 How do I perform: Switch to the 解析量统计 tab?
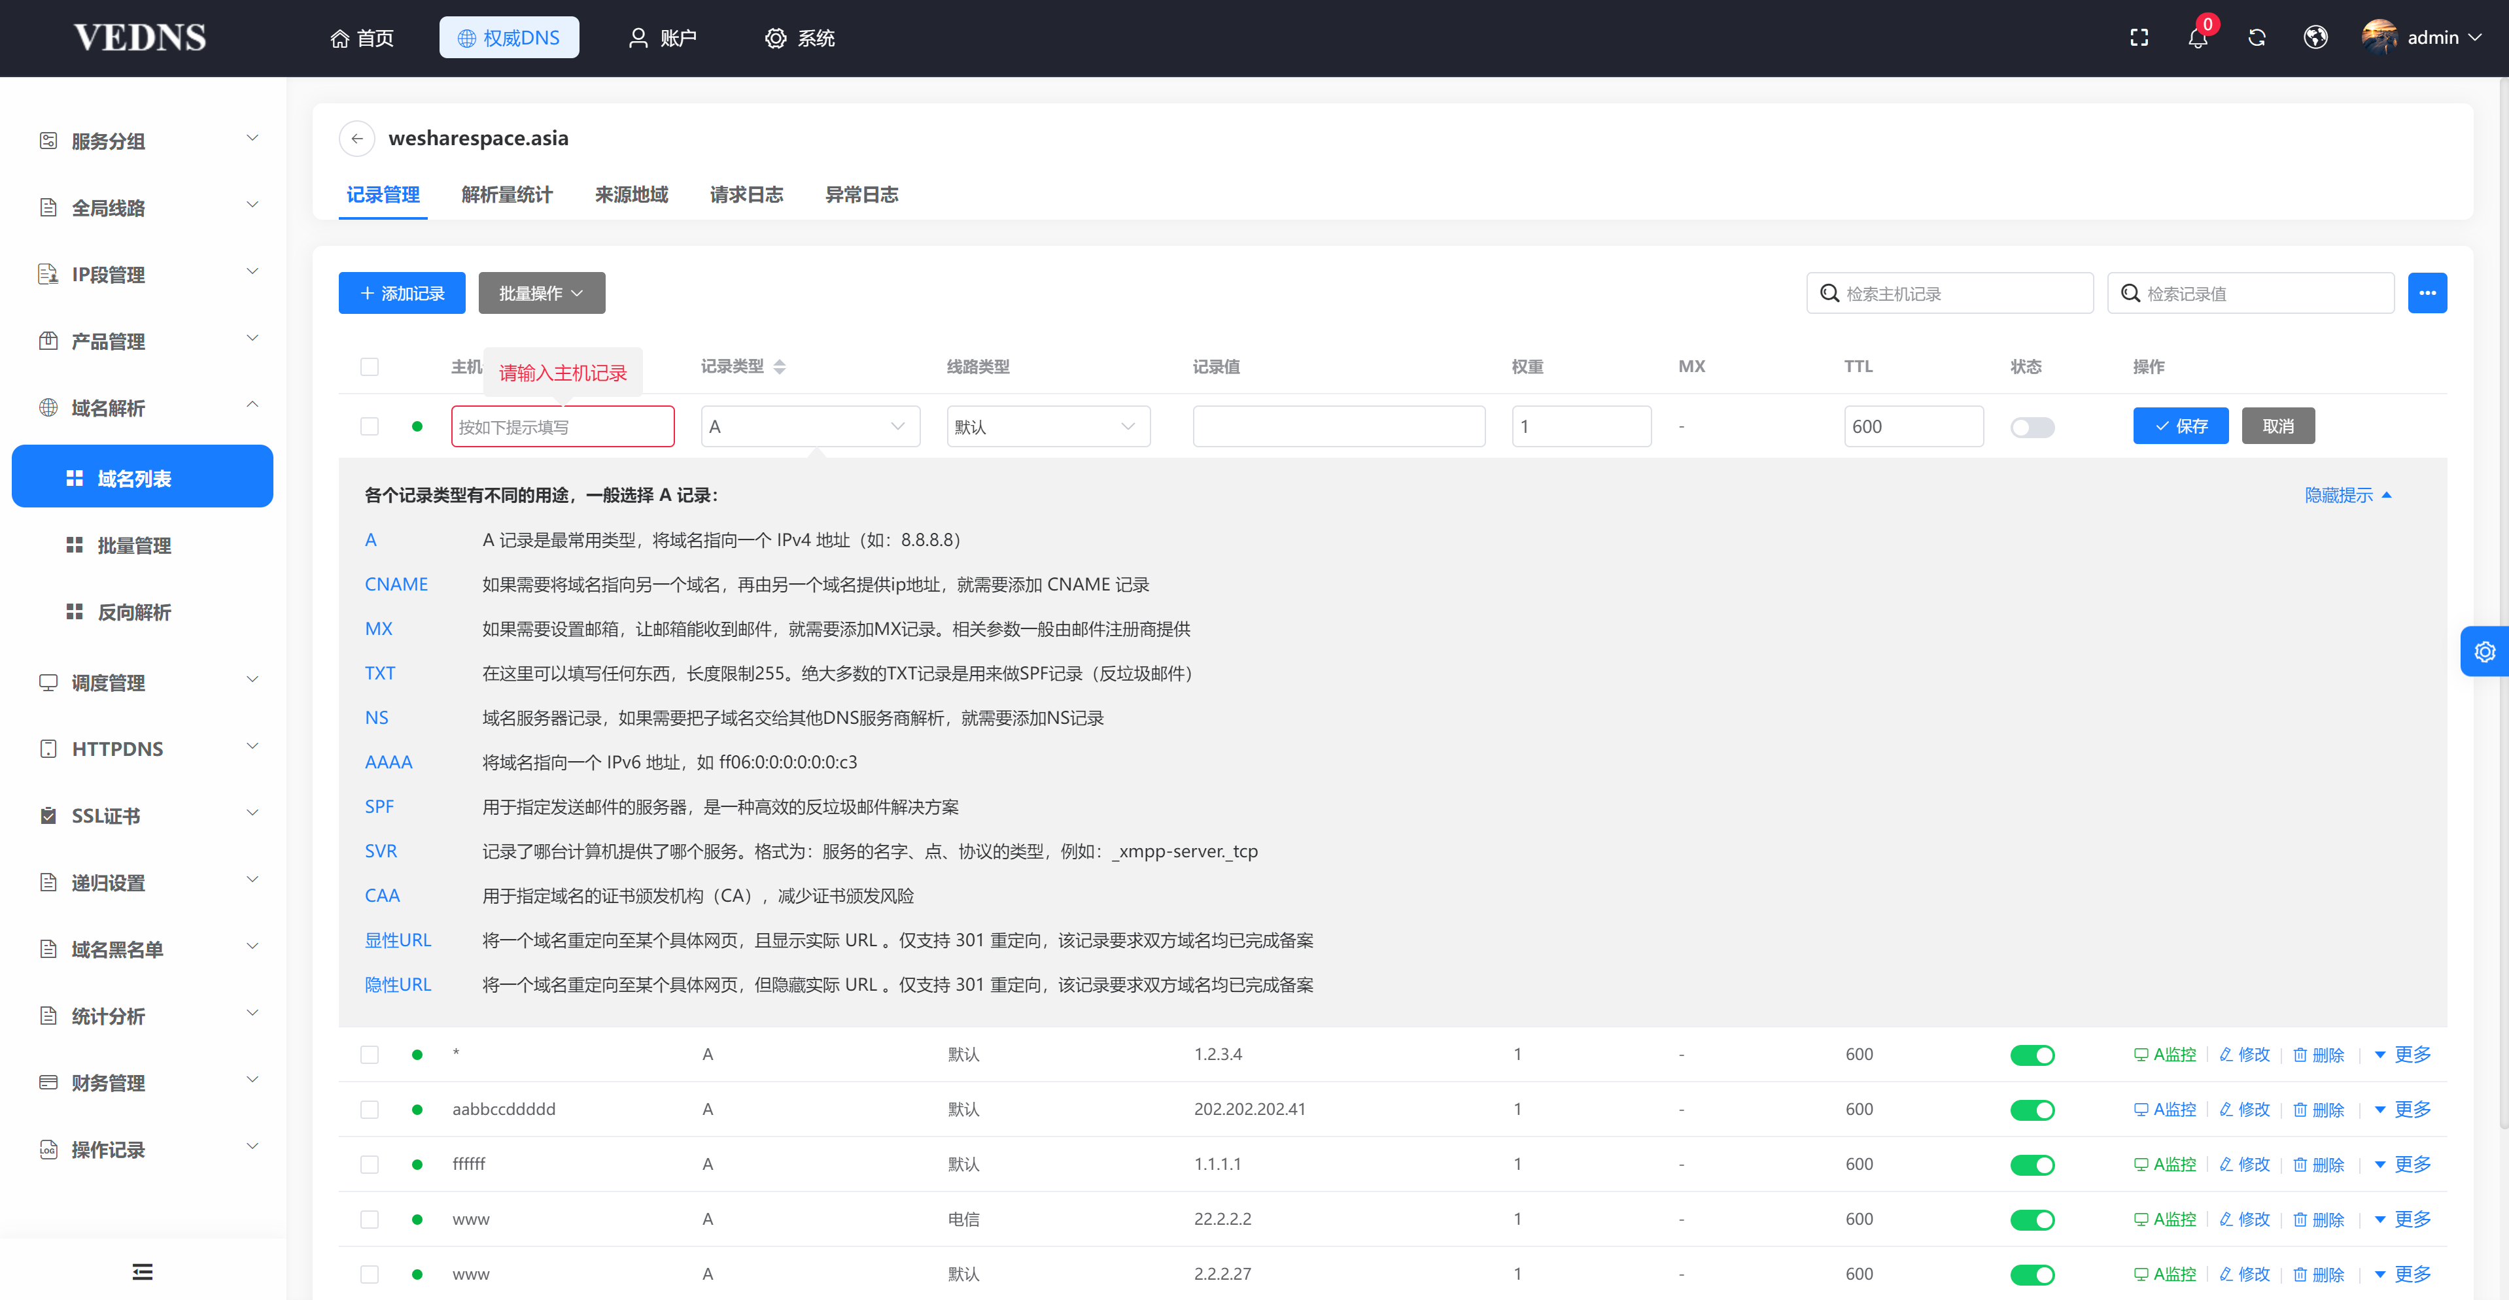coord(506,195)
